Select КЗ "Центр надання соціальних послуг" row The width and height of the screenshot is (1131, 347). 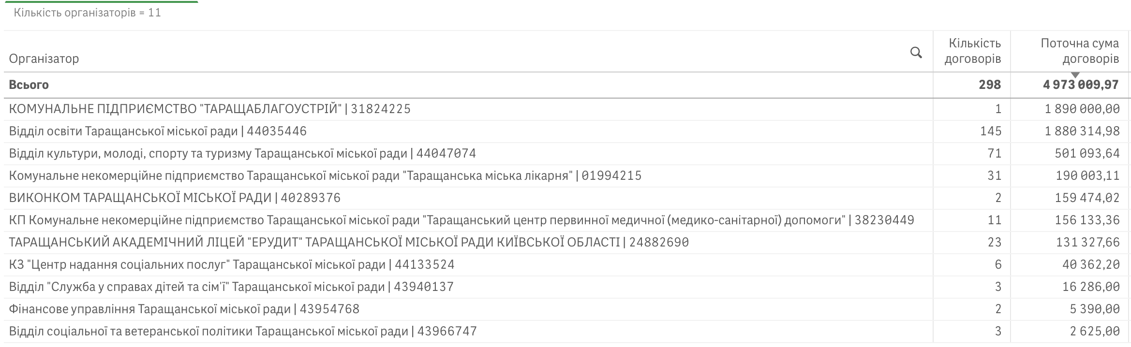coord(232,264)
